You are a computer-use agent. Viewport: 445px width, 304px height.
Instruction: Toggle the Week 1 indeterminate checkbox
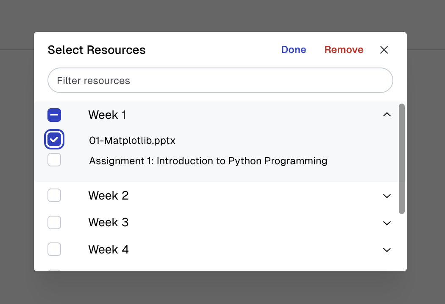click(54, 115)
